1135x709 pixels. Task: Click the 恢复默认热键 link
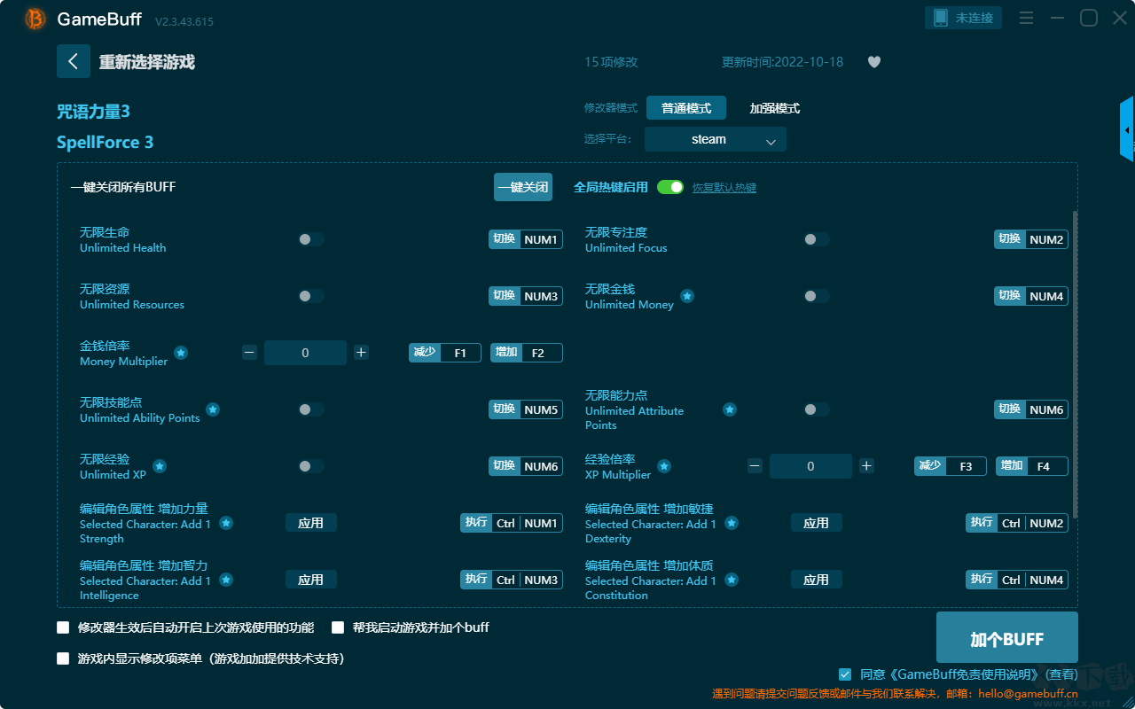point(724,188)
